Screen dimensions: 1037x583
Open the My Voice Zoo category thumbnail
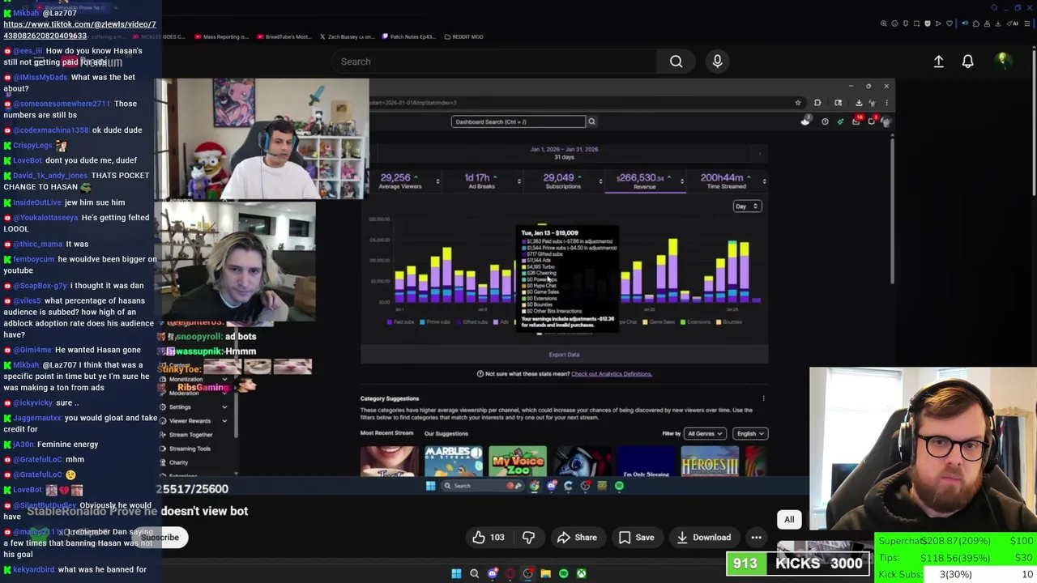[517, 462]
